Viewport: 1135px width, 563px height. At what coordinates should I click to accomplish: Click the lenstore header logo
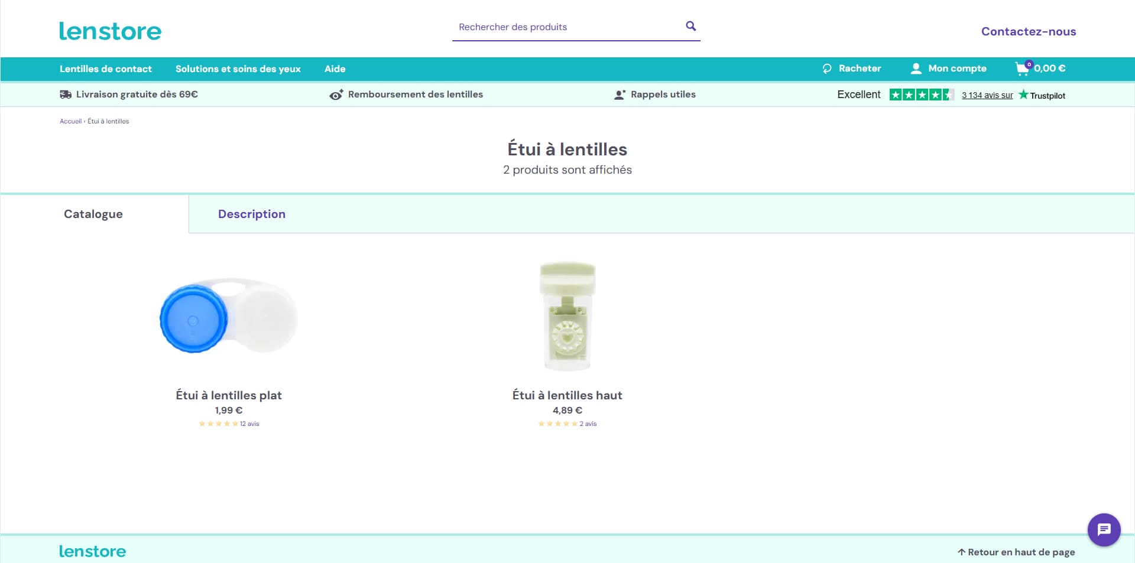click(110, 31)
